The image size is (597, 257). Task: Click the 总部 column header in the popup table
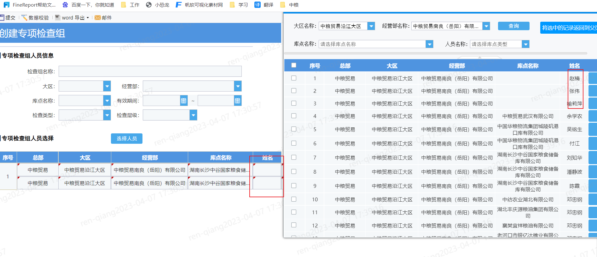point(345,66)
